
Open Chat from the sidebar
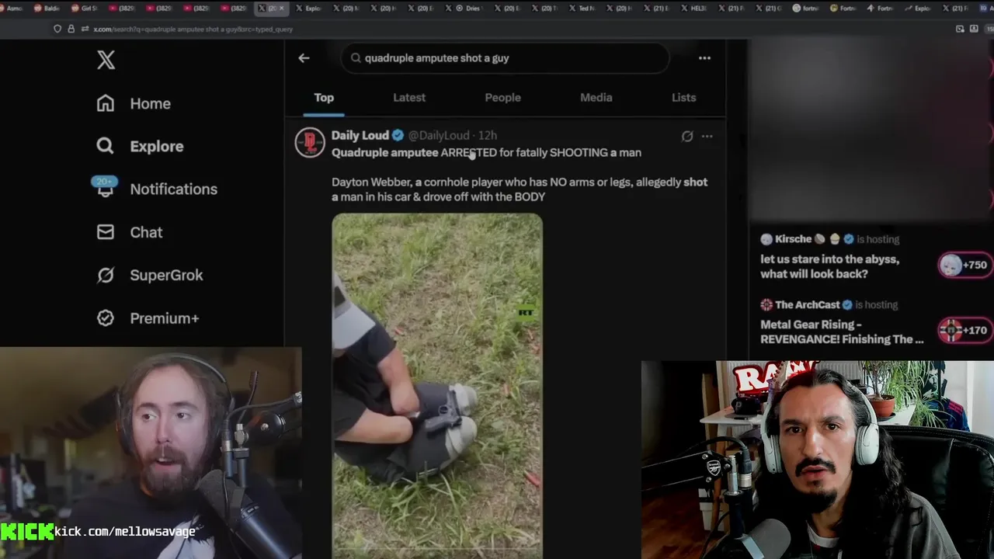(x=130, y=232)
